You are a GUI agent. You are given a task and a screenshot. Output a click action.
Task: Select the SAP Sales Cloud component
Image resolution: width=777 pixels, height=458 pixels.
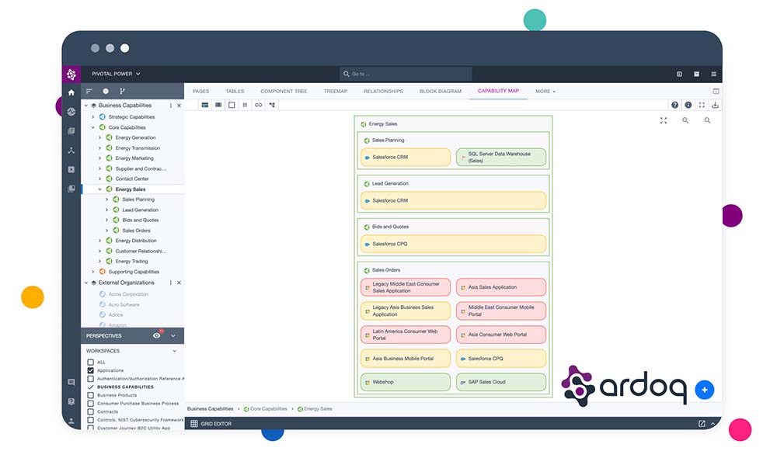coord(501,382)
